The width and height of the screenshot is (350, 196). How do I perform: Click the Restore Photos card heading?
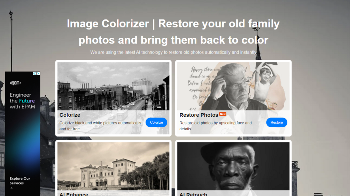(199, 115)
